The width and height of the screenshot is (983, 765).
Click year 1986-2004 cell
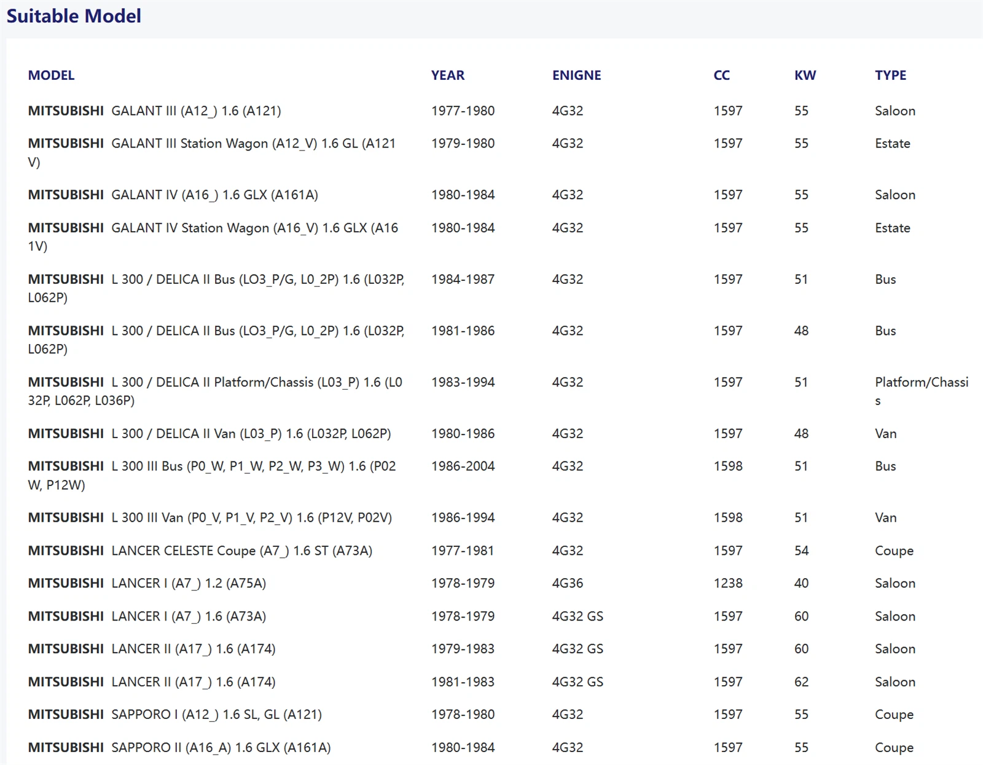tap(463, 466)
